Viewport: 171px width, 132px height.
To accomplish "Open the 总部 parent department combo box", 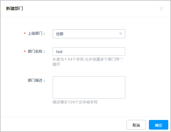I will (x=89, y=34).
